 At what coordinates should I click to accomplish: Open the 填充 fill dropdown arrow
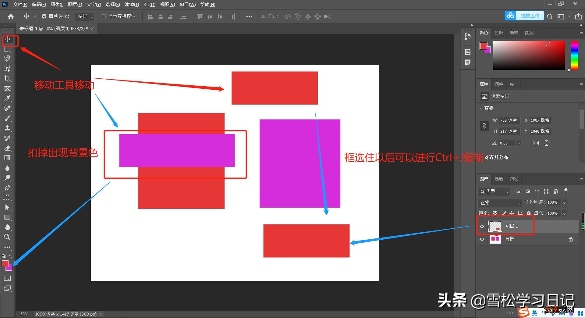[x=564, y=213]
